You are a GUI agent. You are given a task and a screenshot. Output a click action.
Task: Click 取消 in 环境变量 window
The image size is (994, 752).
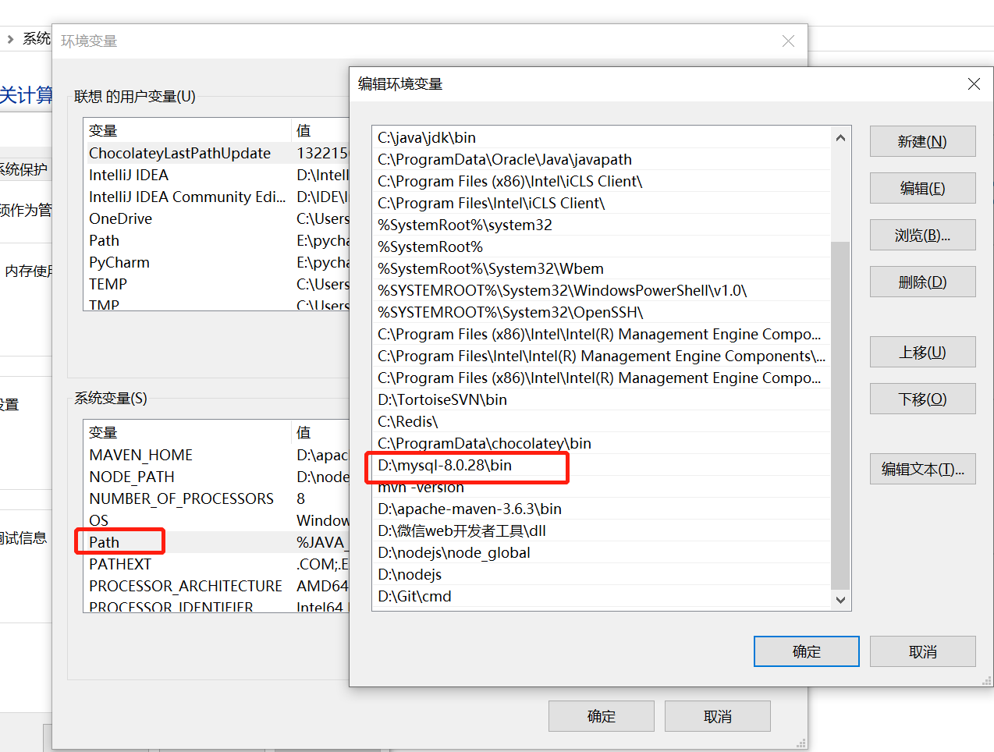pyautogui.click(x=717, y=716)
